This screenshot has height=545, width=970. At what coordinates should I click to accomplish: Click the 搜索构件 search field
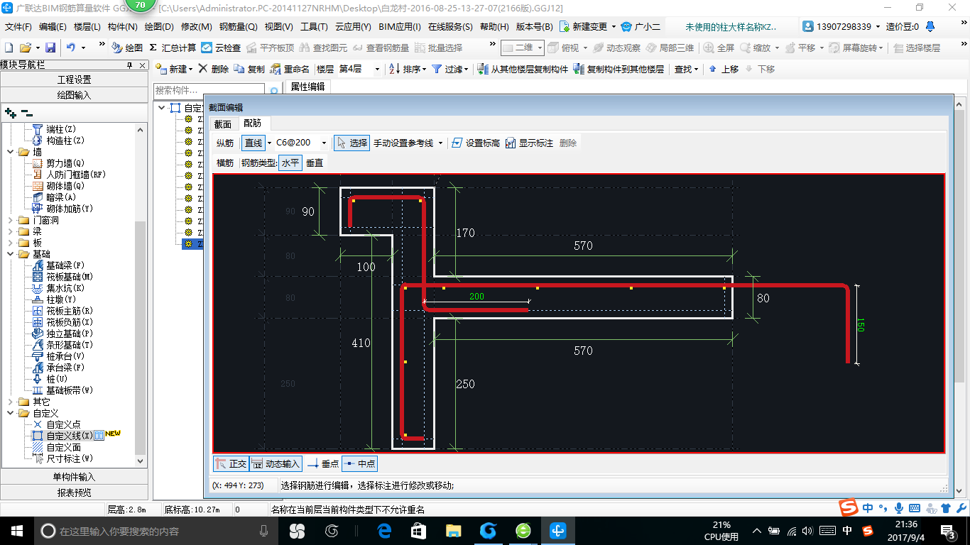point(209,90)
